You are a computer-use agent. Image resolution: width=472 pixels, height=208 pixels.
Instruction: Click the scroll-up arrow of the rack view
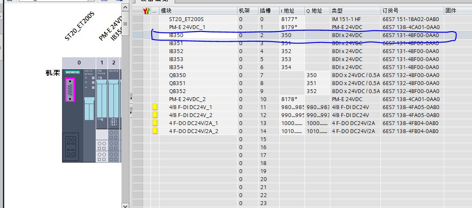point(125,7)
